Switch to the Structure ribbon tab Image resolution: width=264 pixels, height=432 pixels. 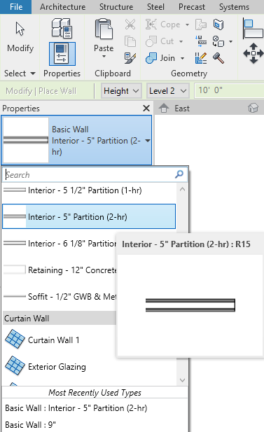click(116, 7)
